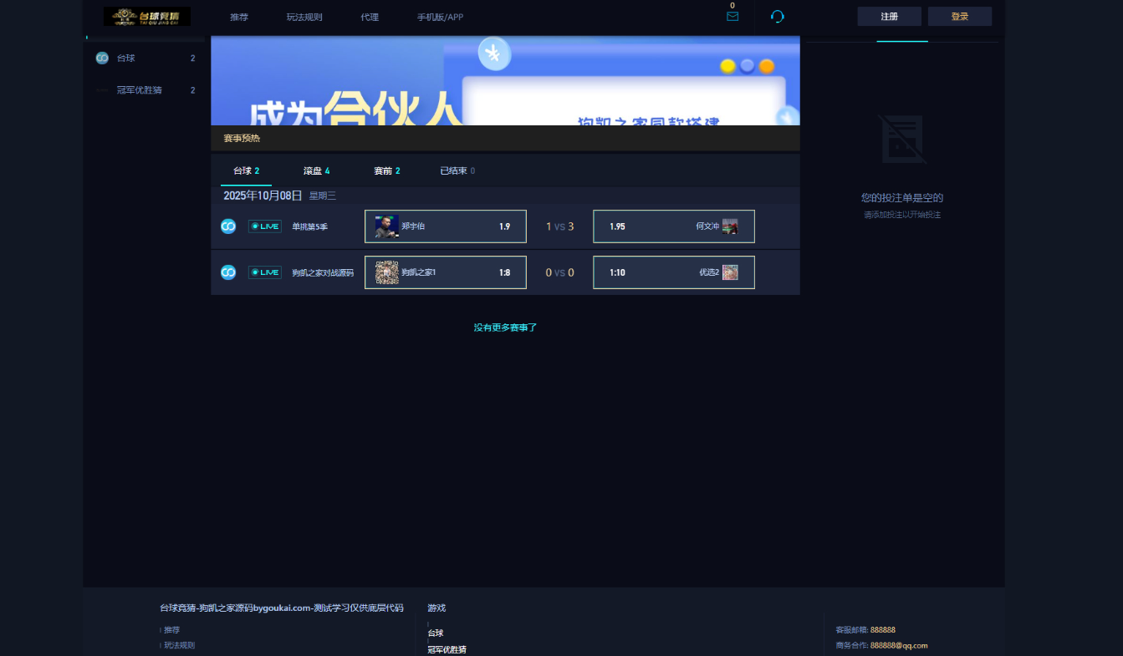1123x656 pixels.
Task: Open 玩法规则 in the top navigation
Action: (x=304, y=17)
